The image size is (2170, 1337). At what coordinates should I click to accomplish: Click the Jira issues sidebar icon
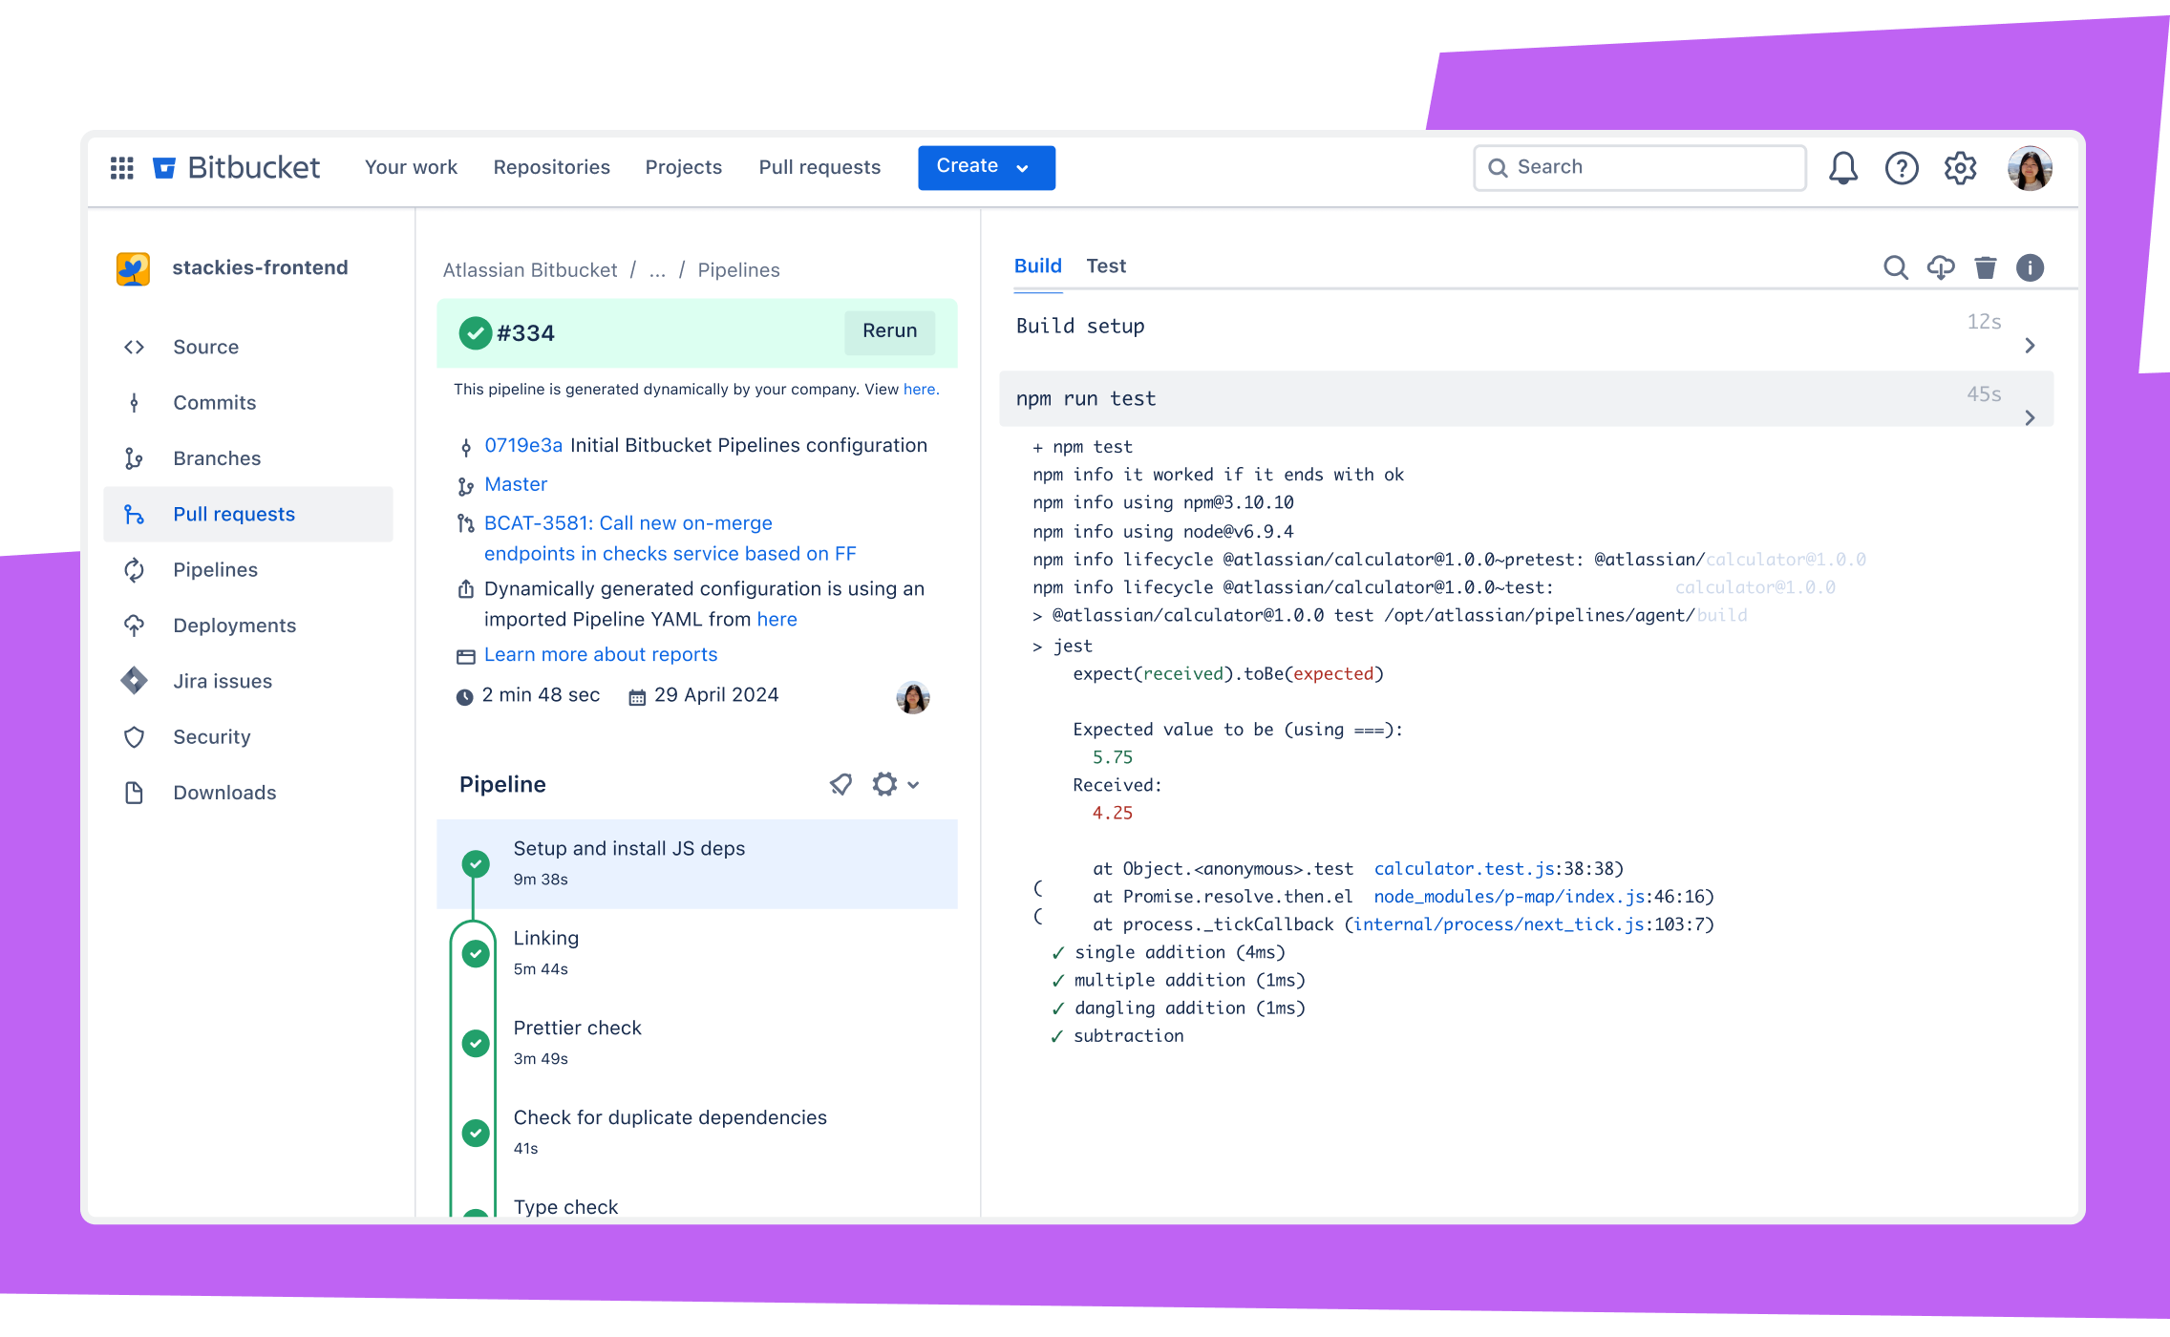coord(135,679)
